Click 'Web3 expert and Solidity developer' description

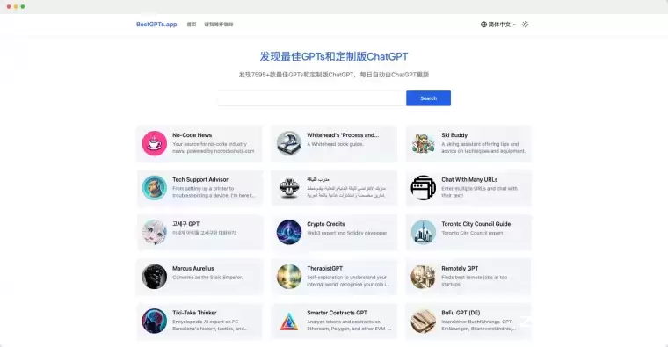(x=347, y=233)
